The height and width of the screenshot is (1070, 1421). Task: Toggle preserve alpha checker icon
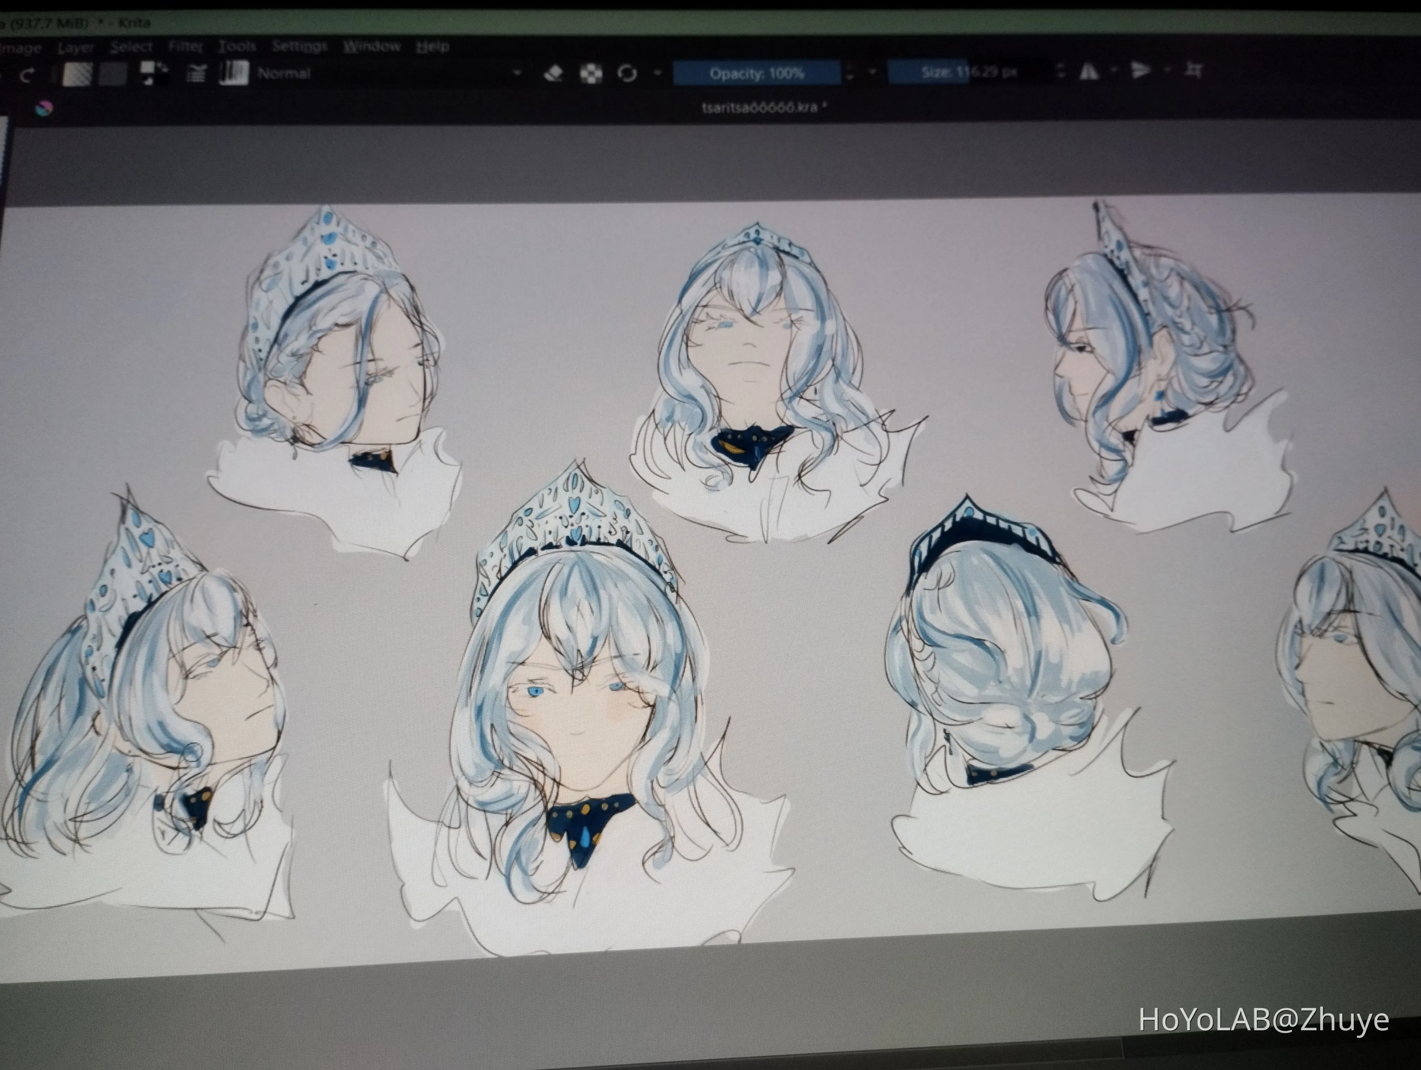[x=591, y=73]
